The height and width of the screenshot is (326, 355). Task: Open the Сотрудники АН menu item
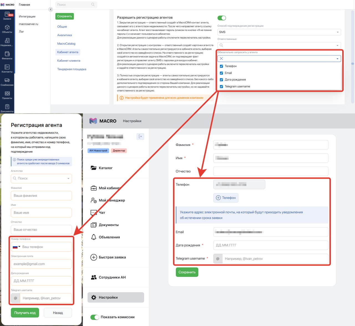[x=112, y=277]
